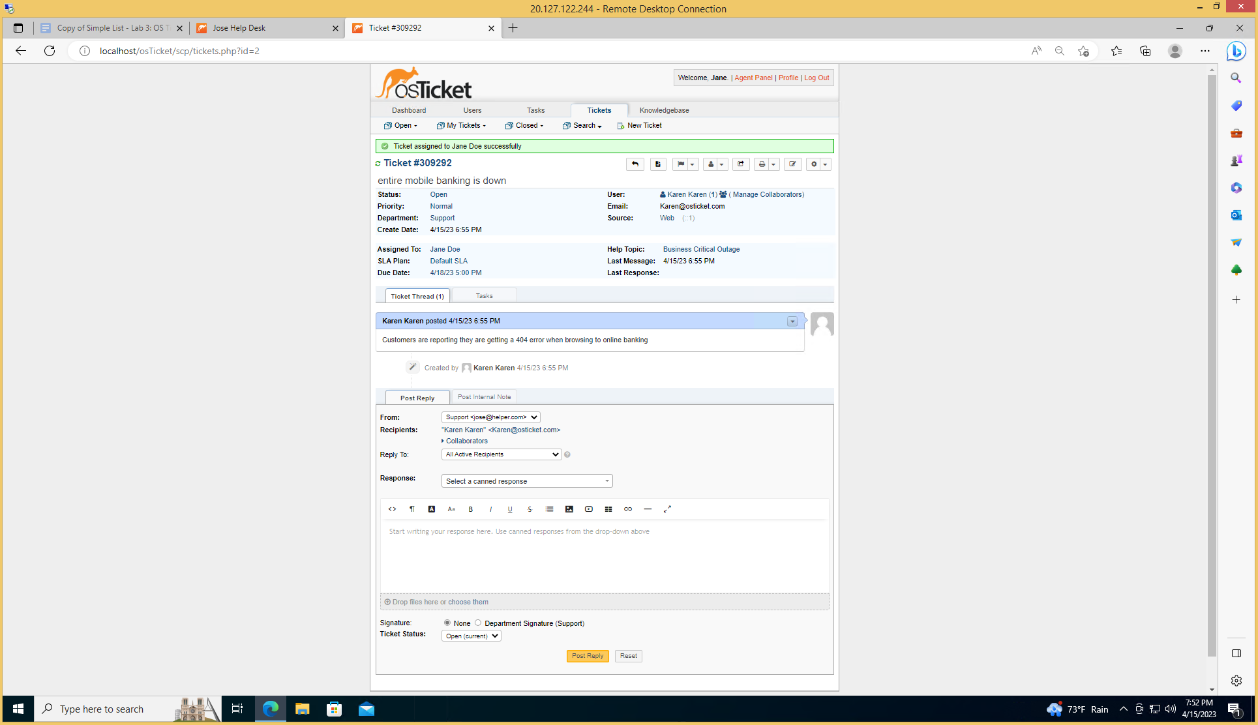The width and height of the screenshot is (1258, 725).
Task: Open the Knowledgebase menu
Action: tap(663, 110)
